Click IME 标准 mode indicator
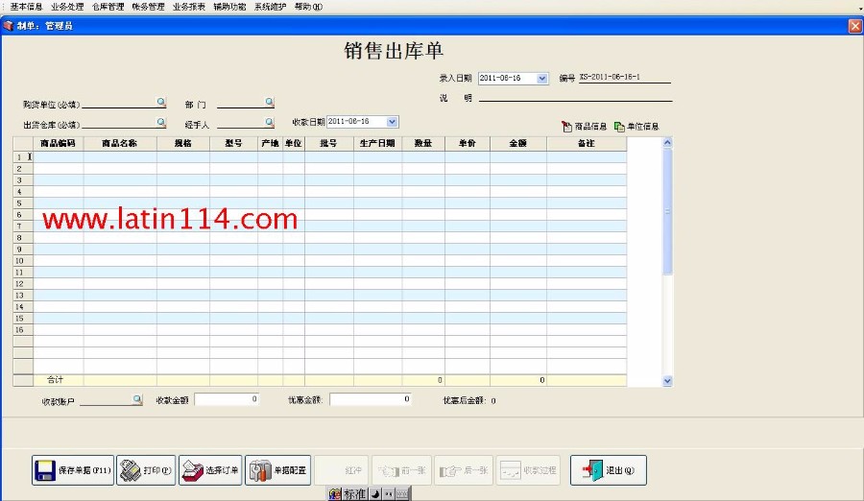The width and height of the screenshot is (864, 501). click(355, 494)
